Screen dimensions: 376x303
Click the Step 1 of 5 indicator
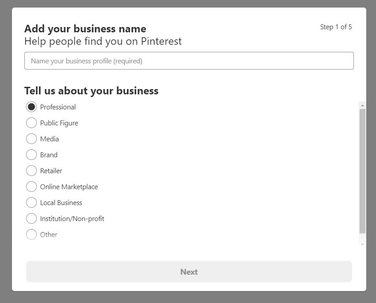[336, 27]
